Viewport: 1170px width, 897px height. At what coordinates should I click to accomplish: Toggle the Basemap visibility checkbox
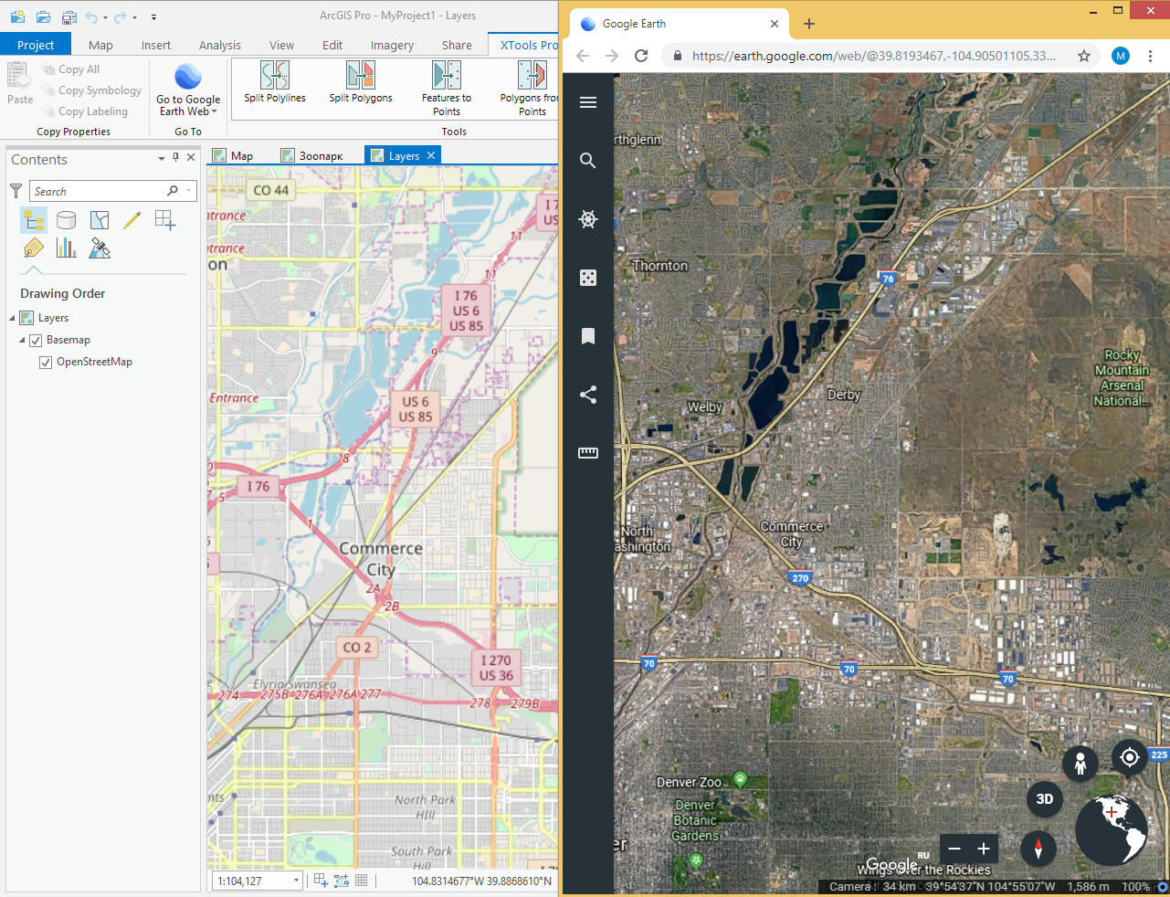pos(36,340)
